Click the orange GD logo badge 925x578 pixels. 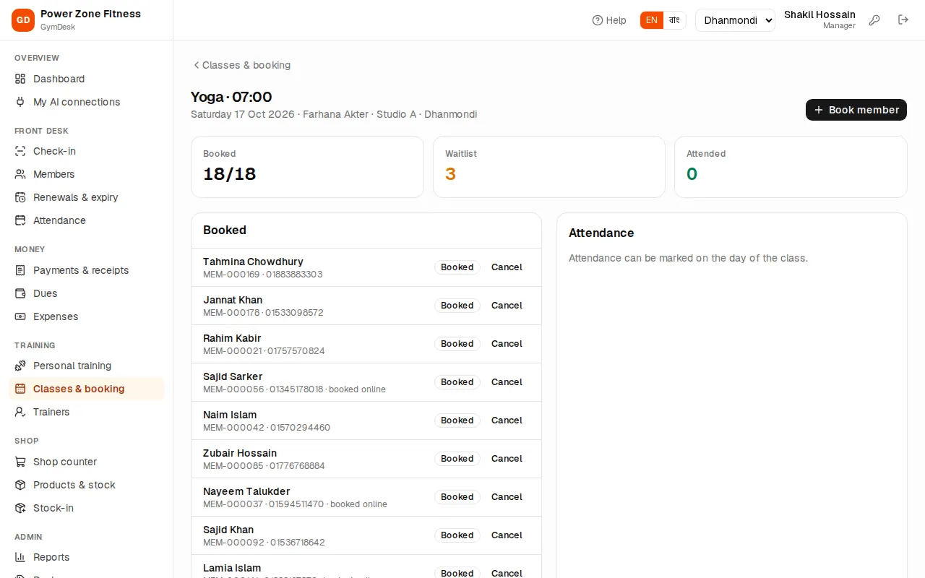(x=23, y=20)
